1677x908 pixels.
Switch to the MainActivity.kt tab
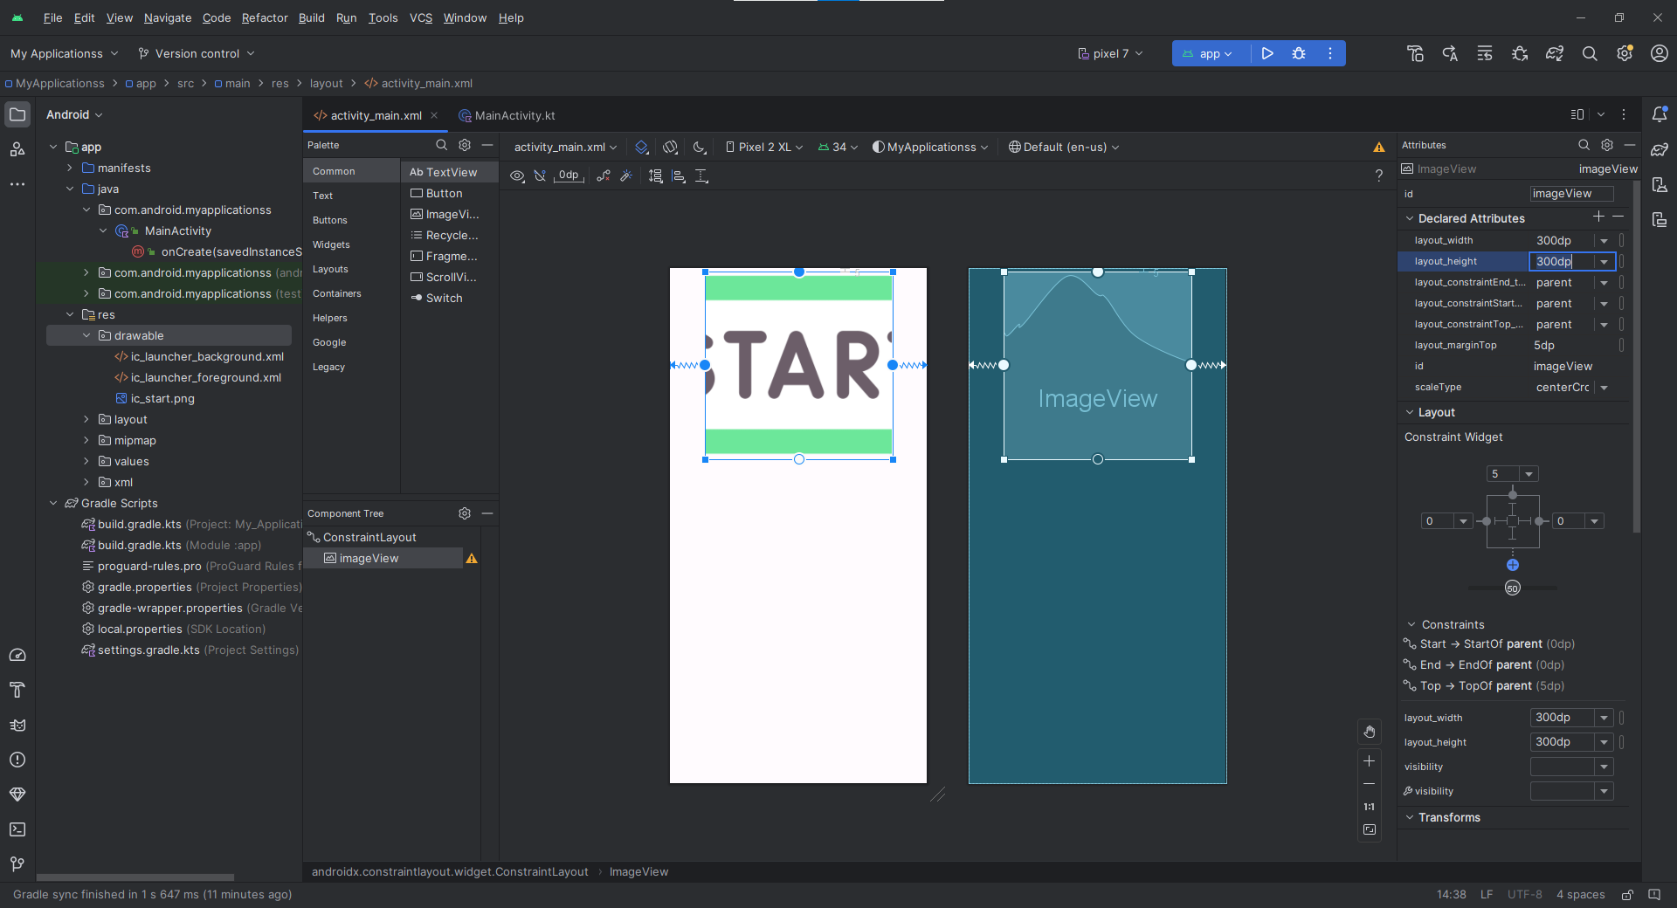pyautogui.click(x=506, y=115)
